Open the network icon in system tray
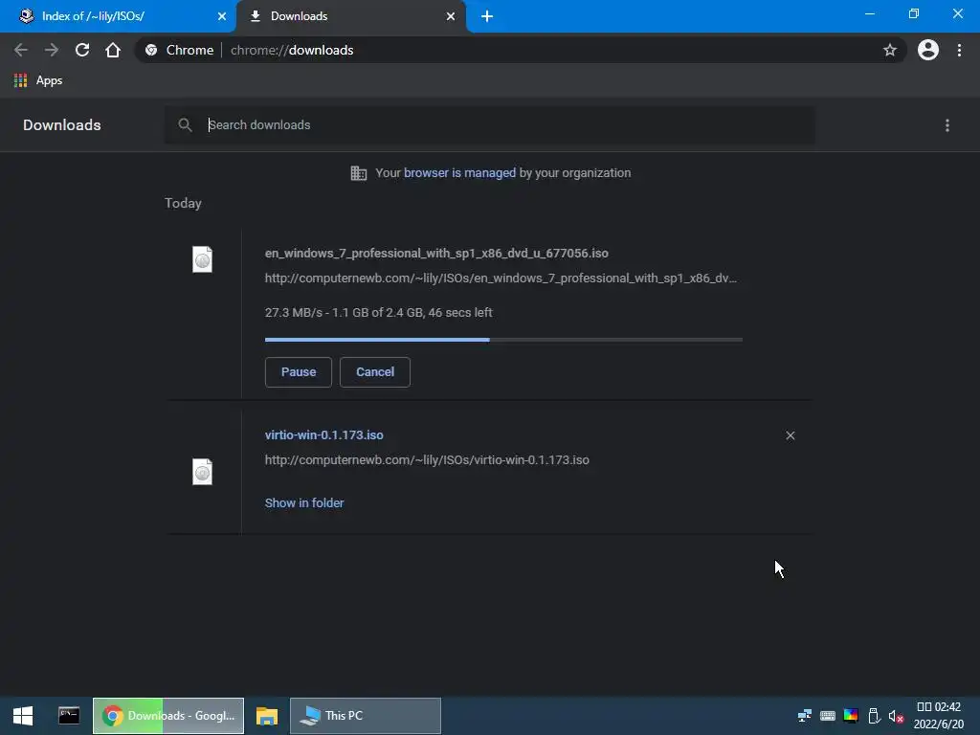 pyautogui.click(x=805, y=716)
